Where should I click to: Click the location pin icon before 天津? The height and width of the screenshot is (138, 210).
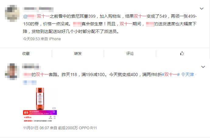pyautogui.click(x=183, y=74)
